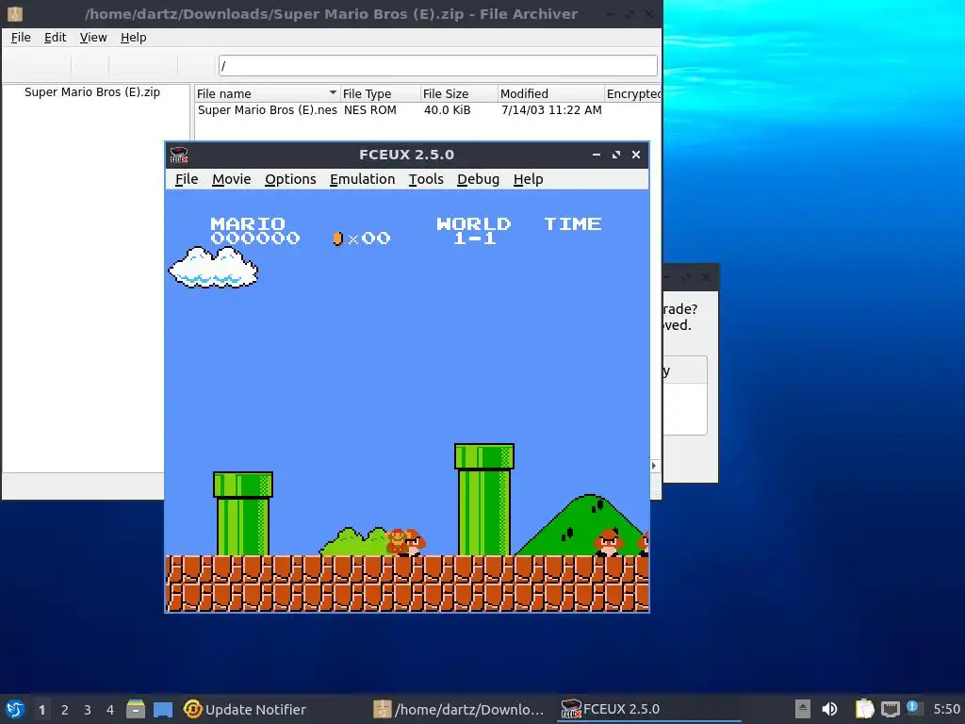The width and height of the screenshot is (965, 724).
Task: Sort by the Encrypted column
Action: click(x=633, y=93)
